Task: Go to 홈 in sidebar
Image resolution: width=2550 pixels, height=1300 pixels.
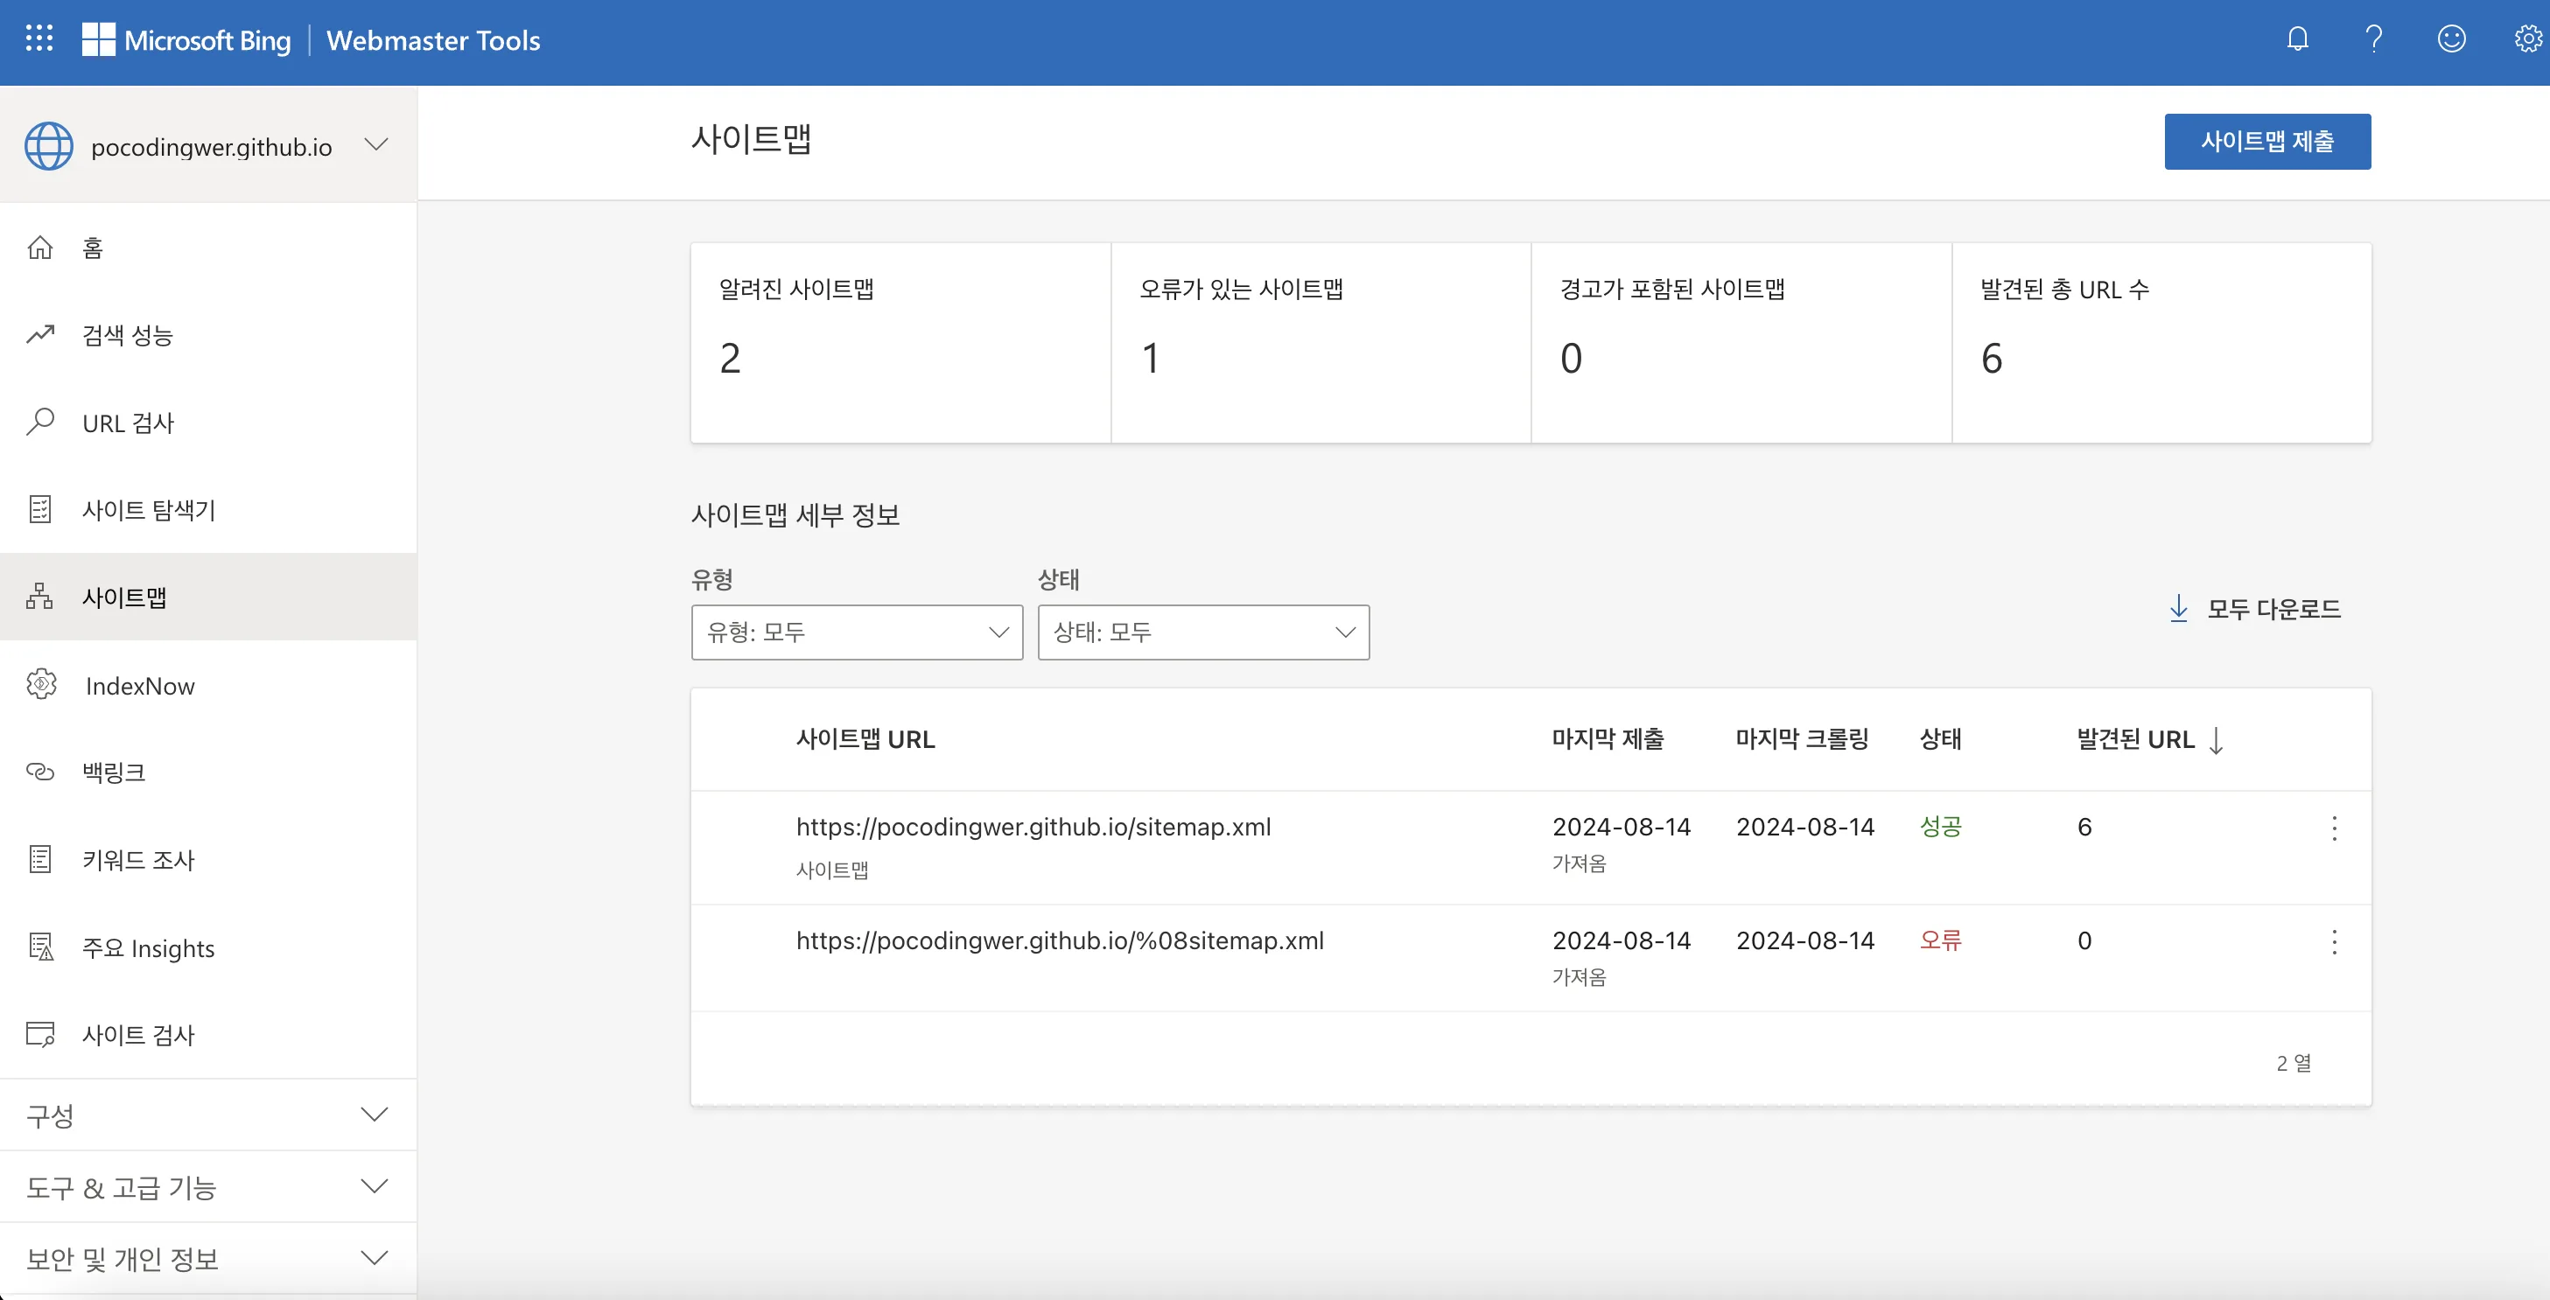Action: (x=208, y=248)
